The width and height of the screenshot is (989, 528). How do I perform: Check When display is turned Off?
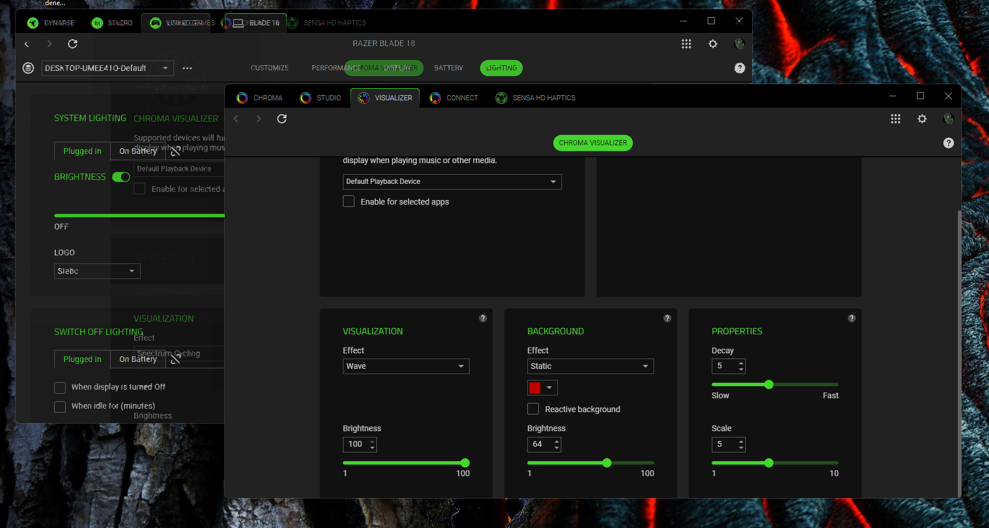pyautogui.click(x=60, y=387)
